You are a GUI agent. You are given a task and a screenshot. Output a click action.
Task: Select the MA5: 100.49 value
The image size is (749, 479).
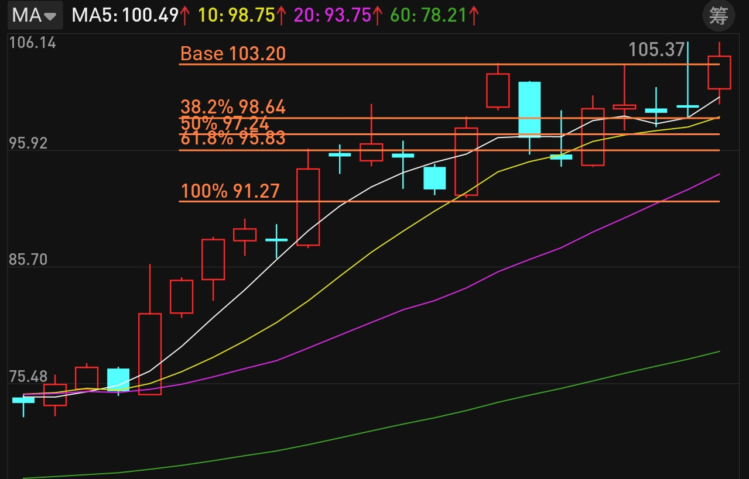point(131,15)
